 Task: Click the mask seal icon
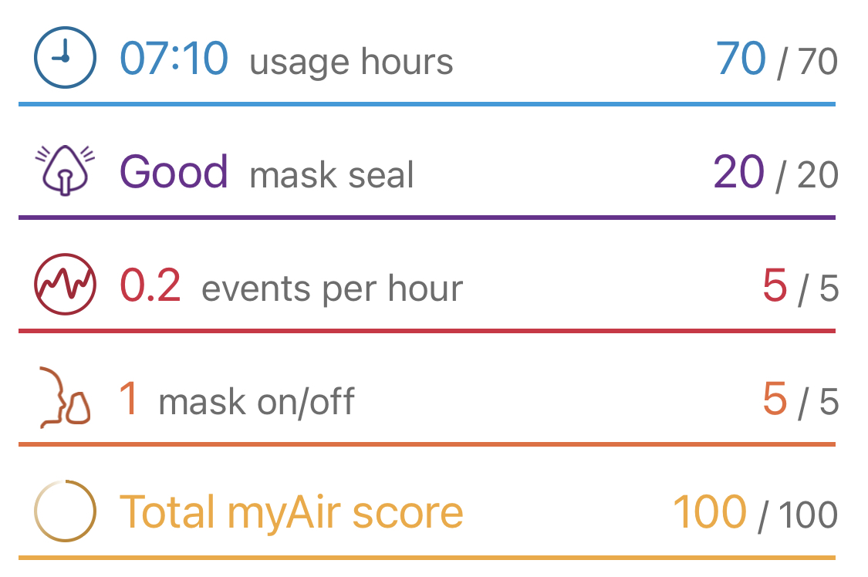coord(65,170)
